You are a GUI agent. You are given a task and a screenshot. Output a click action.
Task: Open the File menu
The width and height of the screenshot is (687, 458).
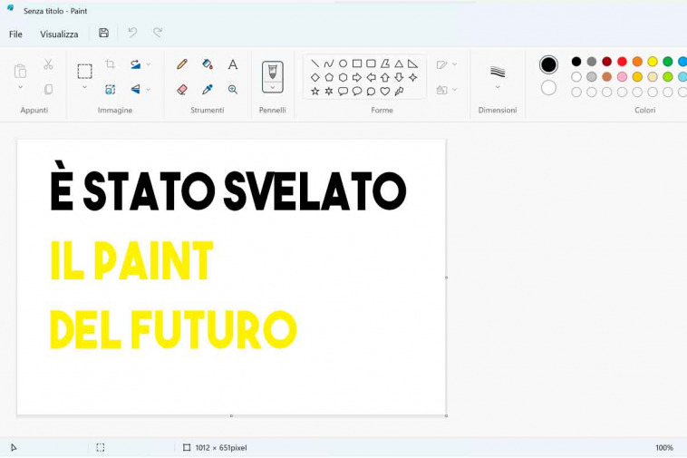15,34
